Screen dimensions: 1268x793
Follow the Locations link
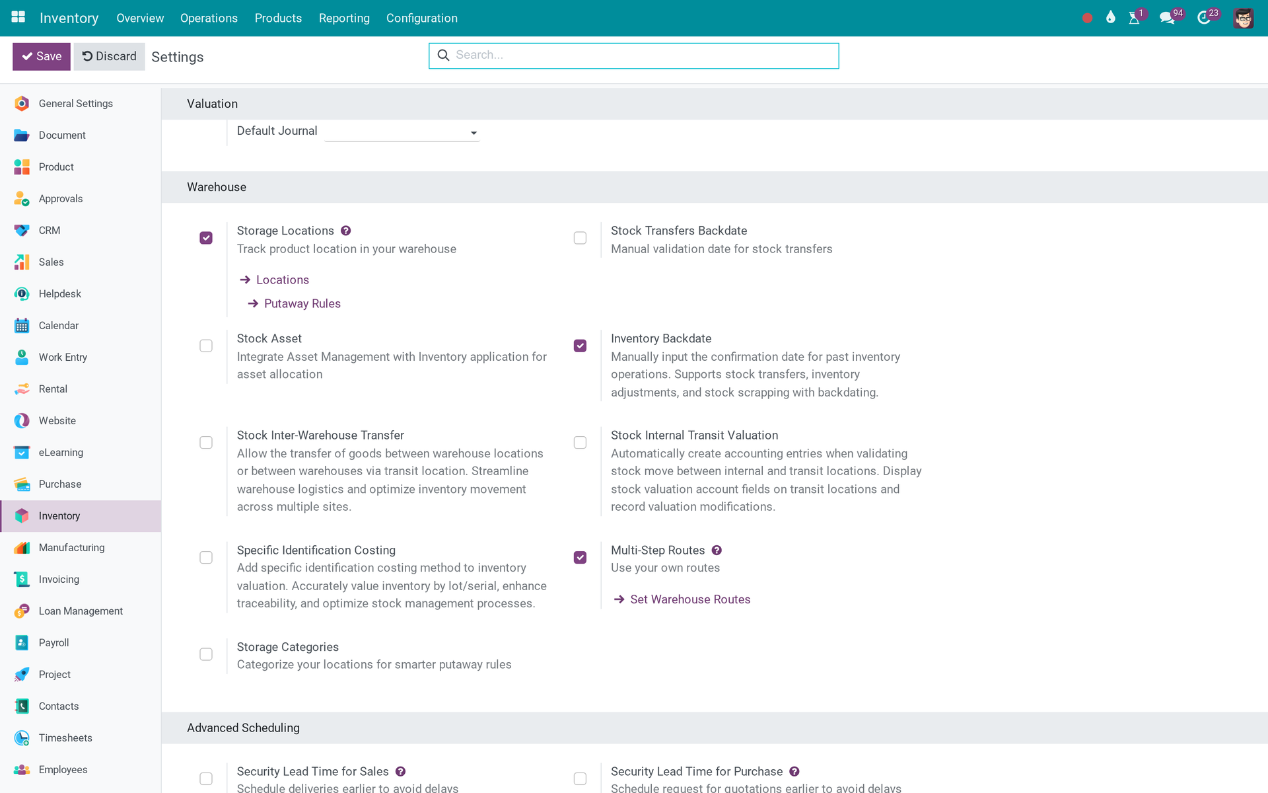point(275,280)
